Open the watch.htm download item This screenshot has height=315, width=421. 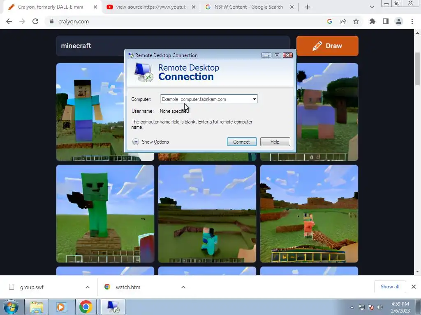coord(128,287)
